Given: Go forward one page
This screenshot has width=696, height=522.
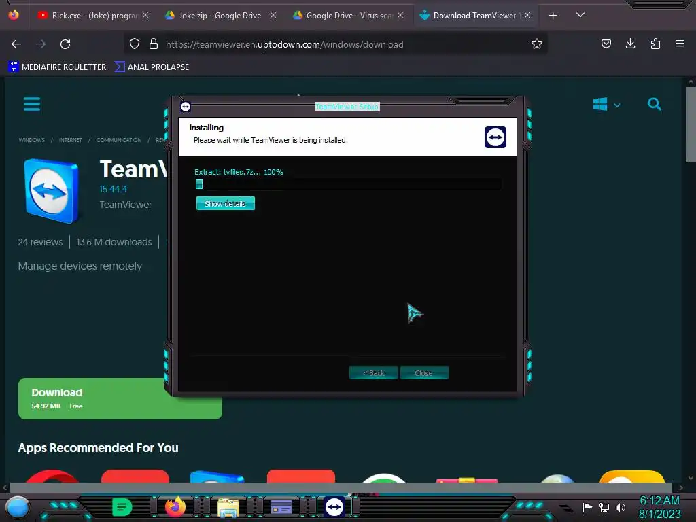Looking at the screenshot, I should pyautogui.click(x=41, y=44).
